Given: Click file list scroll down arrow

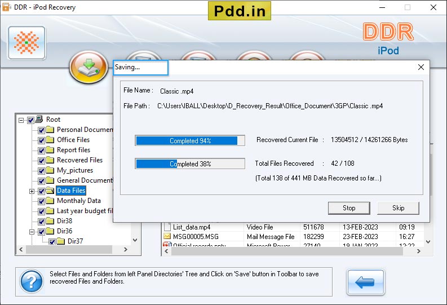Looking at the screenshot, I should pyautogui.click(x=428, y=241).
